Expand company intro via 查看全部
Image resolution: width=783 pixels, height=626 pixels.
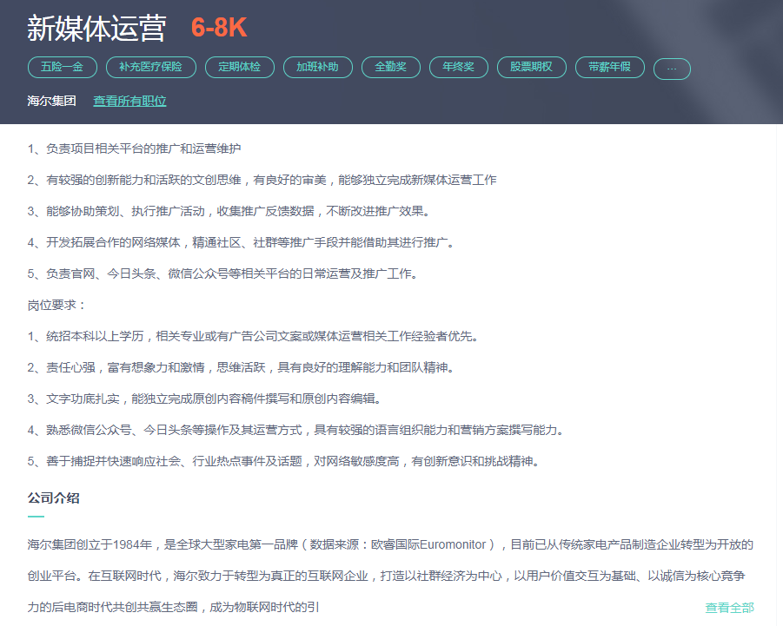coord(729,608)
